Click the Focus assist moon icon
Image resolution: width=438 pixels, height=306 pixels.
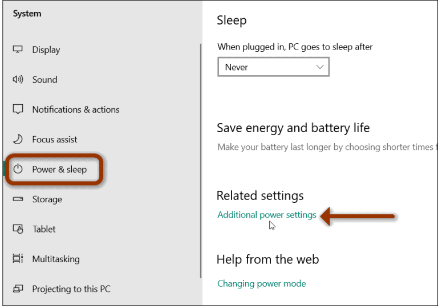pyautogui.click(x=18, y=139)
